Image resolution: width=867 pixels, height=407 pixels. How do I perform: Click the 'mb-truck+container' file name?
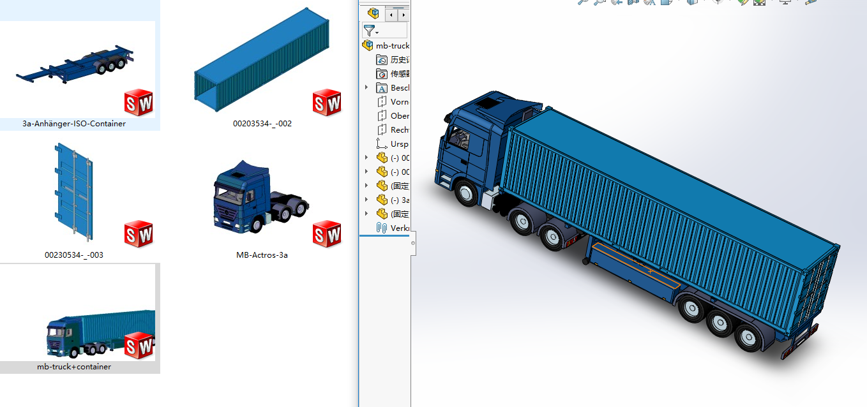tap(74, 367)
